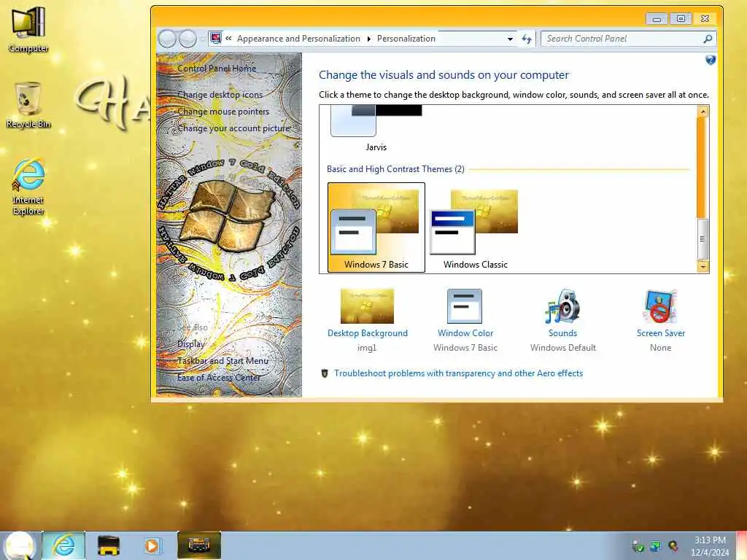The width and height of the screenshot is (747, 560).
Task: Go to Appearance and Personalization breadcrumb
Action: click(x=298, y=39)
